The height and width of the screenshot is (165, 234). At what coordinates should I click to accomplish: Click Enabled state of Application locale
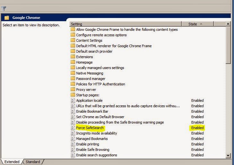click(x=197, y=100)
